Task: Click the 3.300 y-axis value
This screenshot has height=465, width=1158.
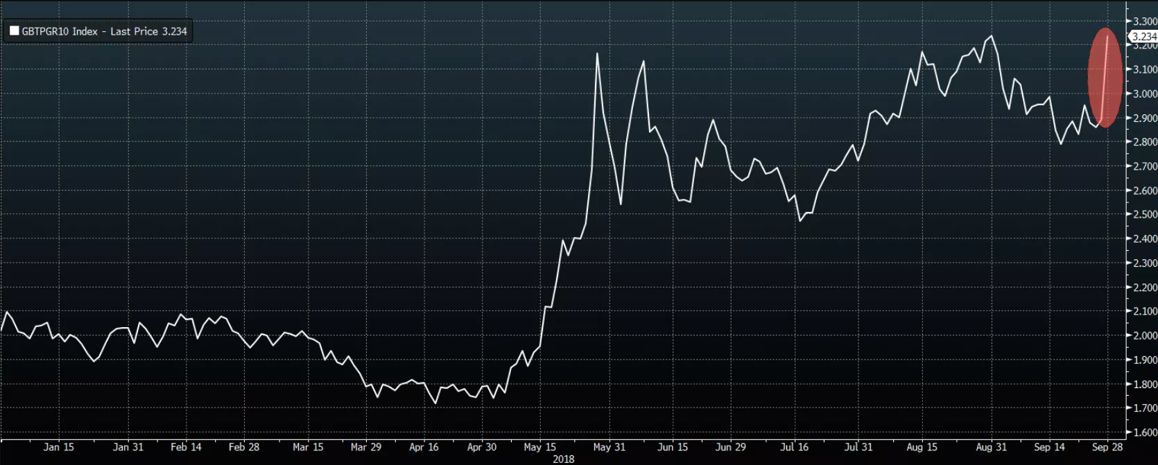Action: click(1145, 21)
